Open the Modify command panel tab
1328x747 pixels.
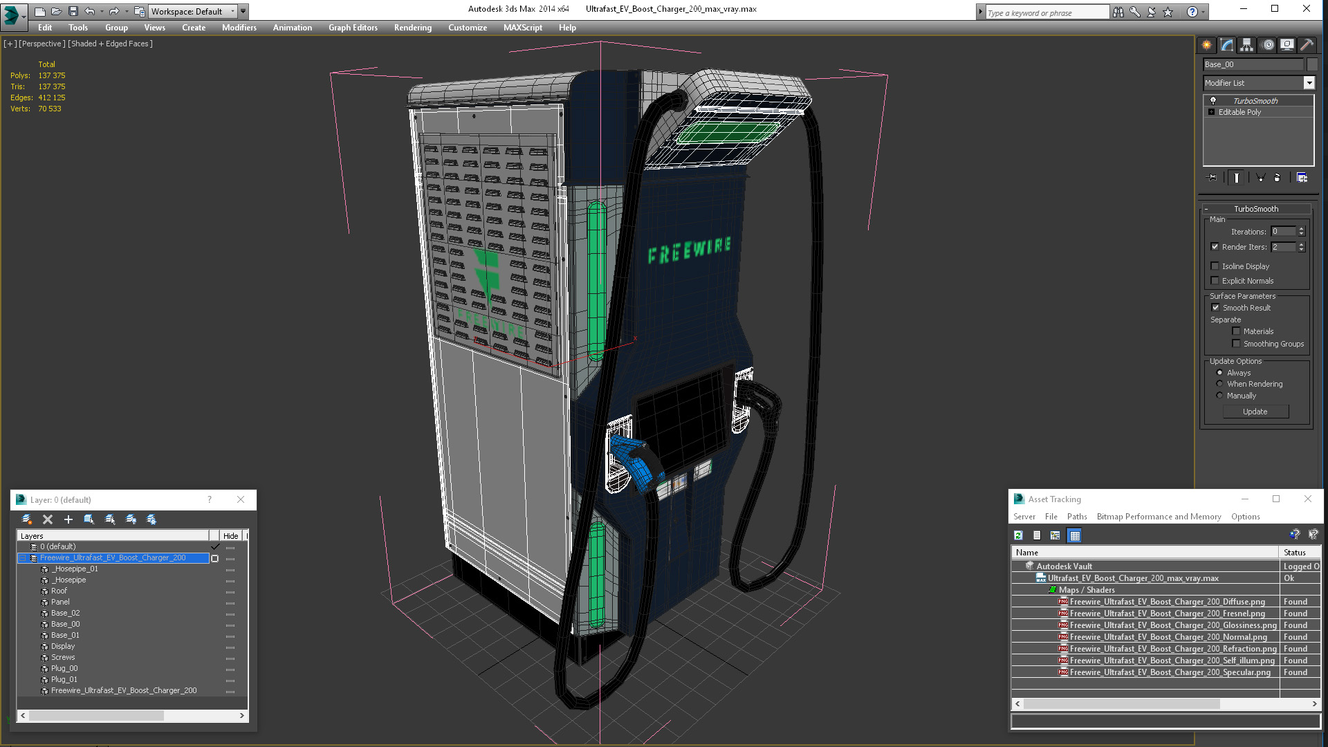point(1227,45)
